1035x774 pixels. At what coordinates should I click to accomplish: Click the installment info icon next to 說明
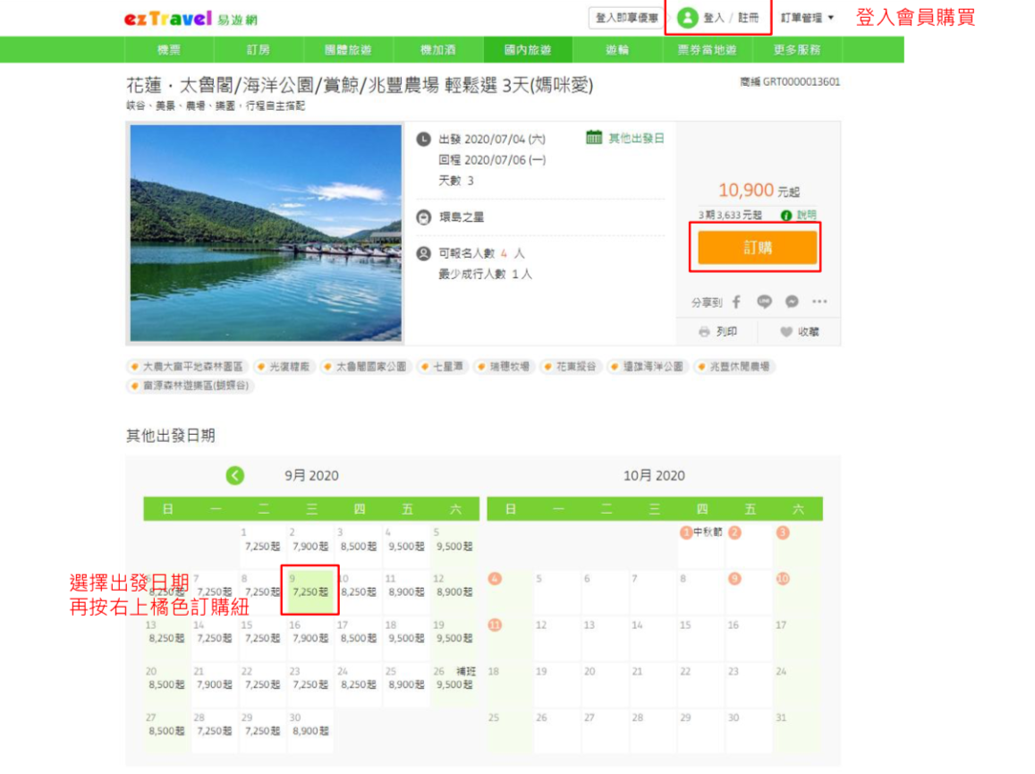[786, 216]
